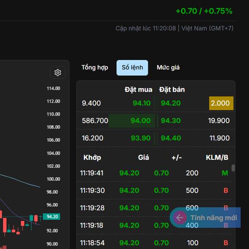Click the Cập nhật lúc 11:20:08 timestamp
249x249 pixels.
[x=146, y=28]
